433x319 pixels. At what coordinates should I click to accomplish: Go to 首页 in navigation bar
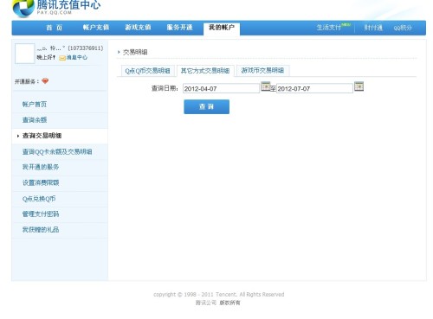[55, 28]
